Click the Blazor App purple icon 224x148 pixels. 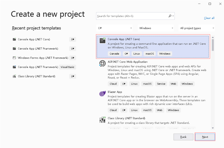pyautogui.click(x=103, y=93)
